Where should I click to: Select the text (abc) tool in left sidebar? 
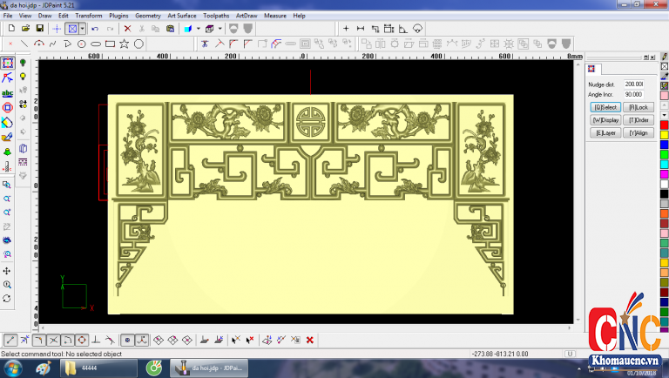pyautogui.click(x=8, y=92)
